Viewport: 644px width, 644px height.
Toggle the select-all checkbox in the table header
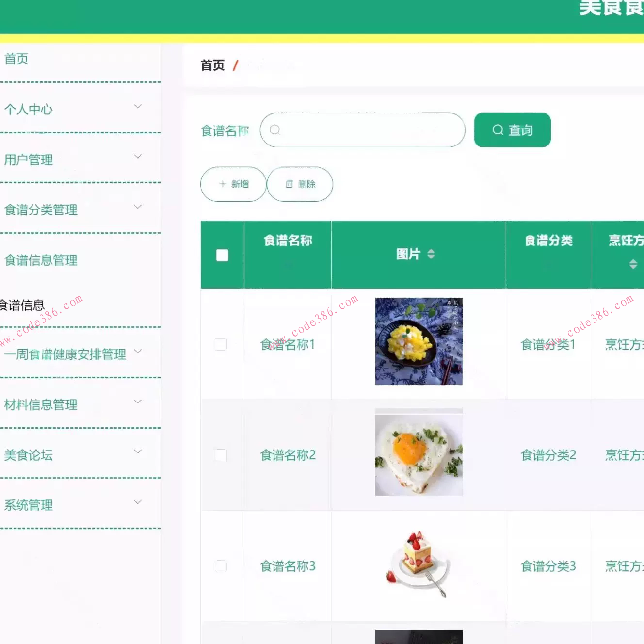tap(222, 254)
